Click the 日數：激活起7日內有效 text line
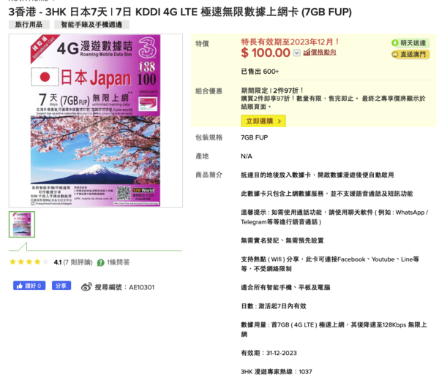 (274, 306)
